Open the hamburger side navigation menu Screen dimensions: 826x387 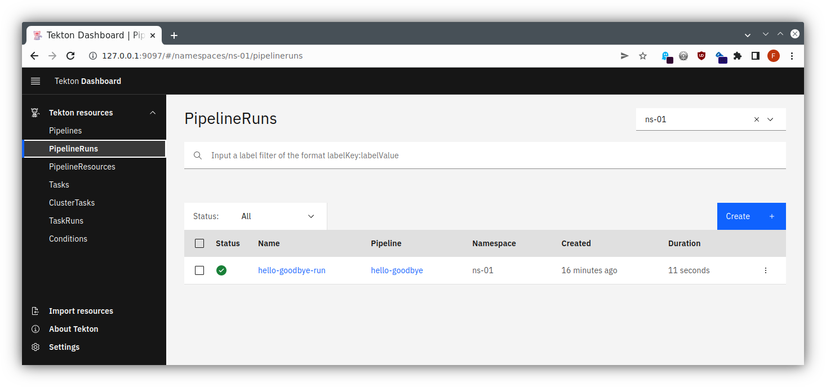[35, 81]
